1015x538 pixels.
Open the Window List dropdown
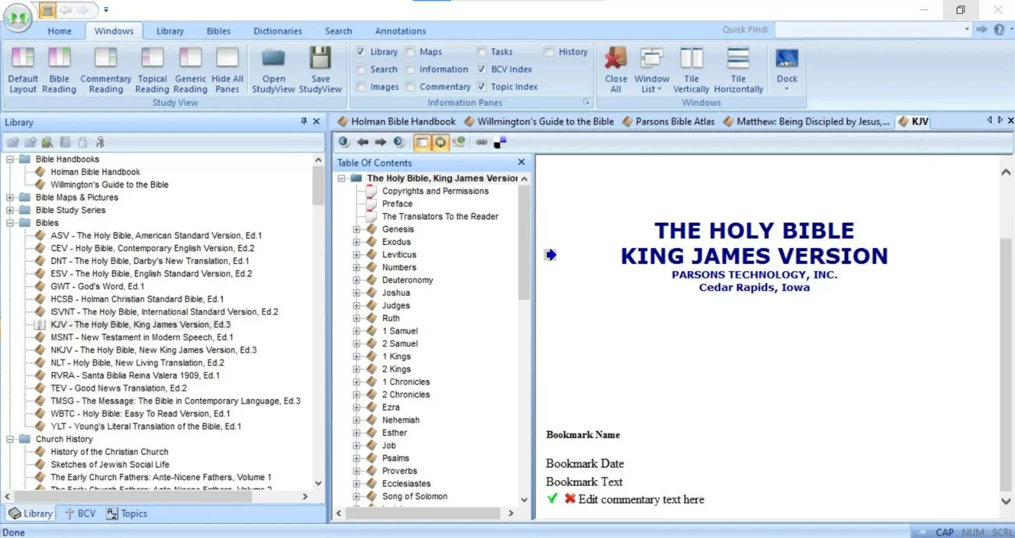coord(652,70)
